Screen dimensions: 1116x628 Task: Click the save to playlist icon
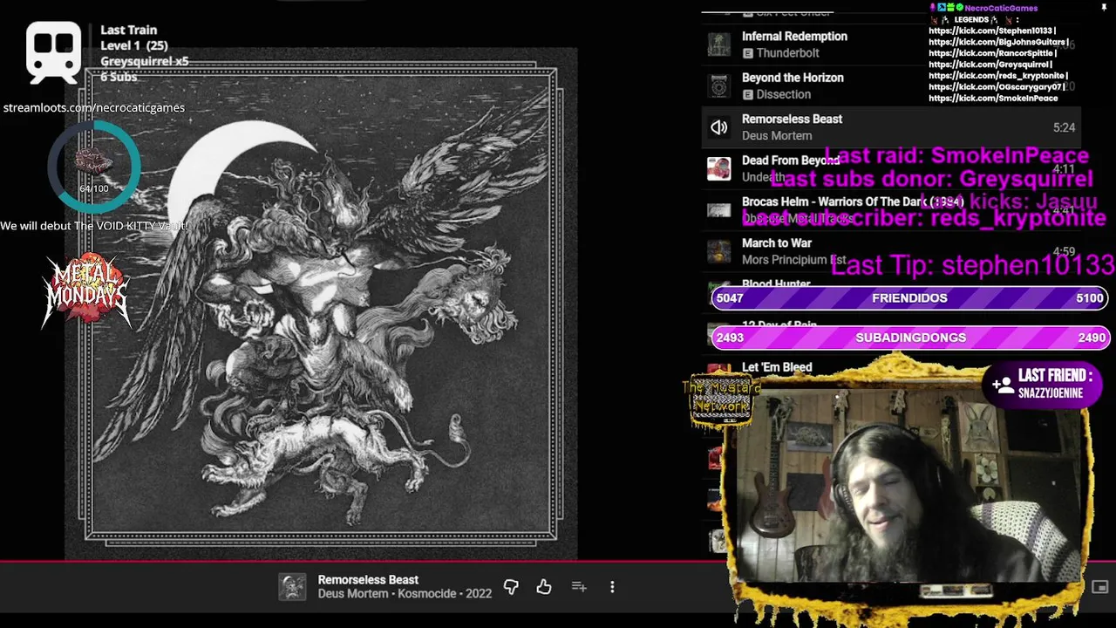(x=579, y=587)
